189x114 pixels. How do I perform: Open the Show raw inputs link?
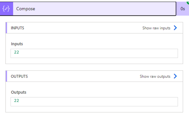pos(156,28)
